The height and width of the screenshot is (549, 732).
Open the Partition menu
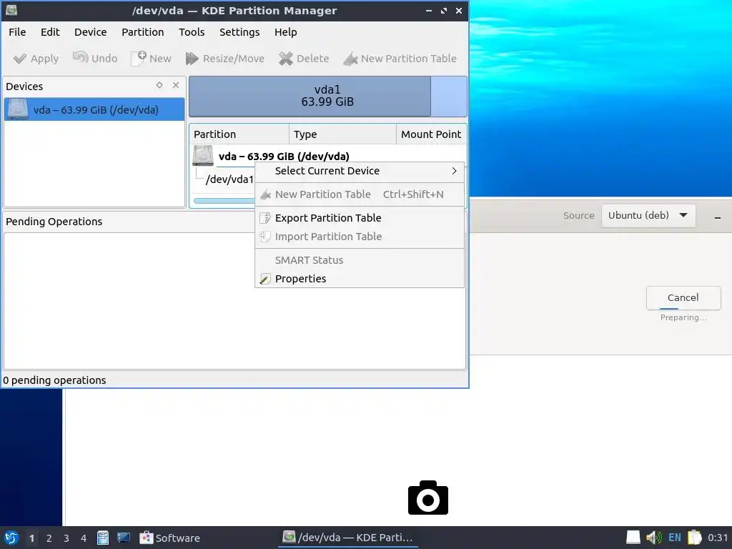pyautogui.click(x=143, y=32)
